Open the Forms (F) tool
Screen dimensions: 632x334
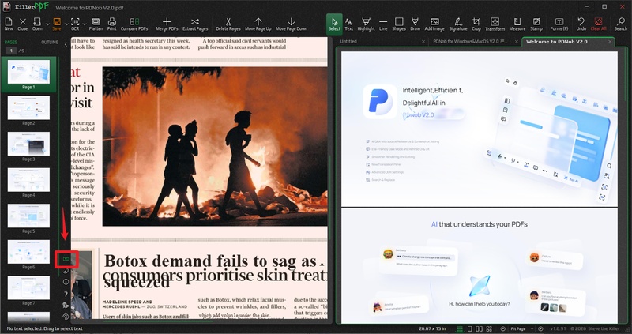click(559, 24)
